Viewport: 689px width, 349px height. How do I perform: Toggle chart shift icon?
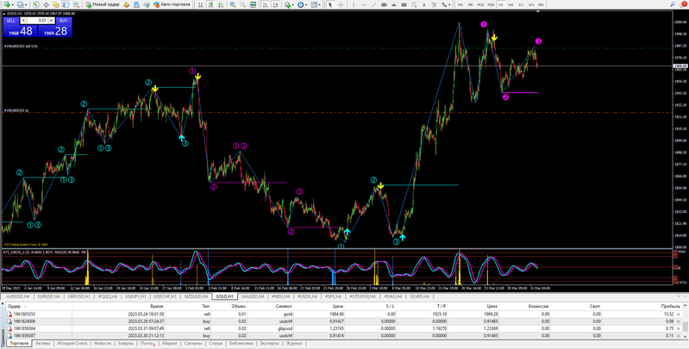[x=275, y=5]
